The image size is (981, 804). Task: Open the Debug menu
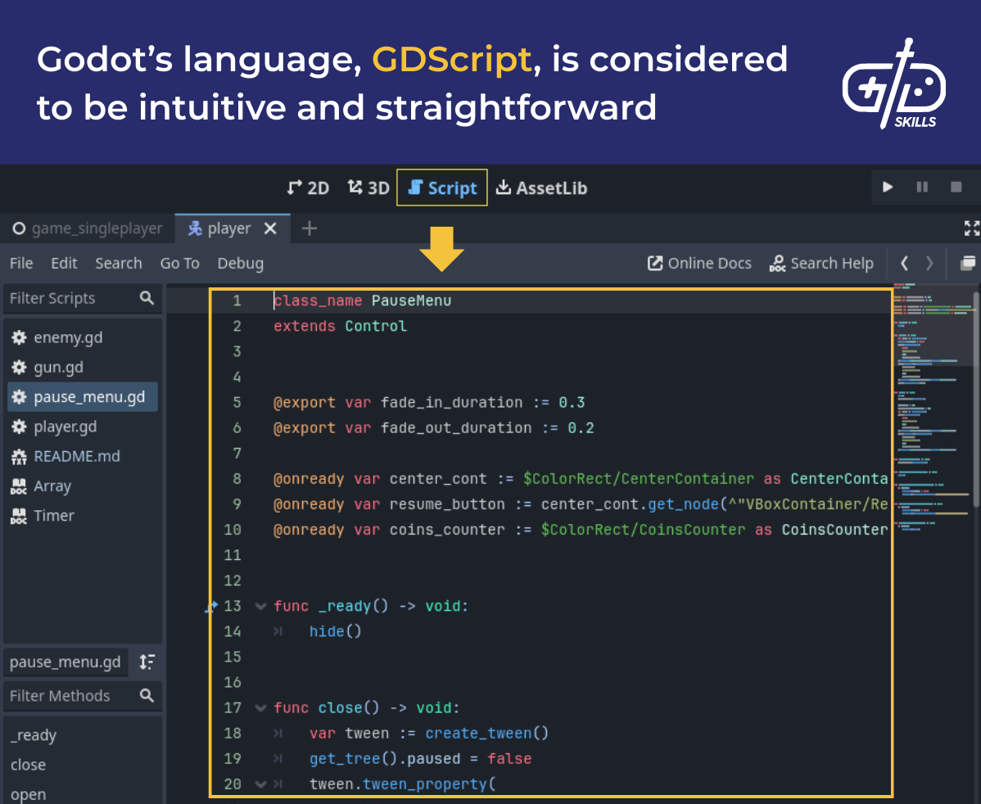[x=240, y=263]
